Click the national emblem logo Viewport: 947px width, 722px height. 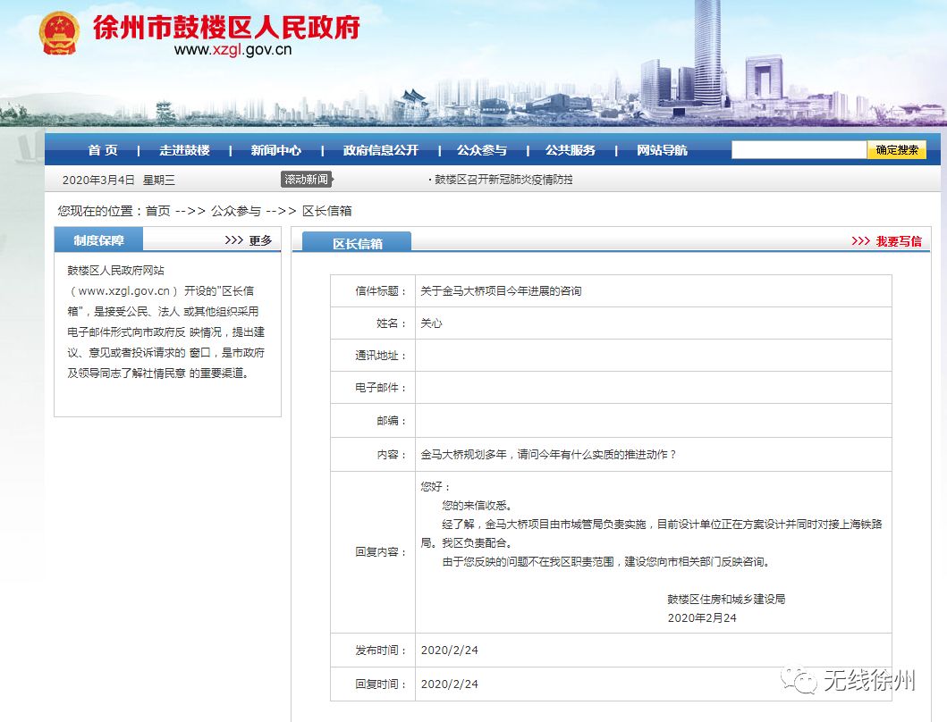[59, 34]
